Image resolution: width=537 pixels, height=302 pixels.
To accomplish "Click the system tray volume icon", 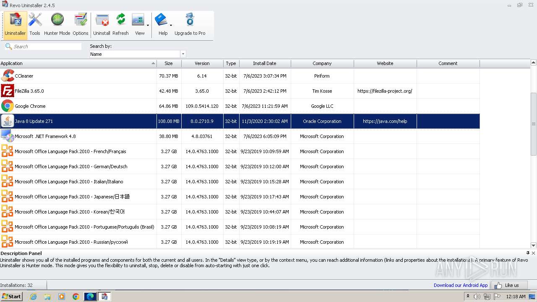I will click(477, 297).
